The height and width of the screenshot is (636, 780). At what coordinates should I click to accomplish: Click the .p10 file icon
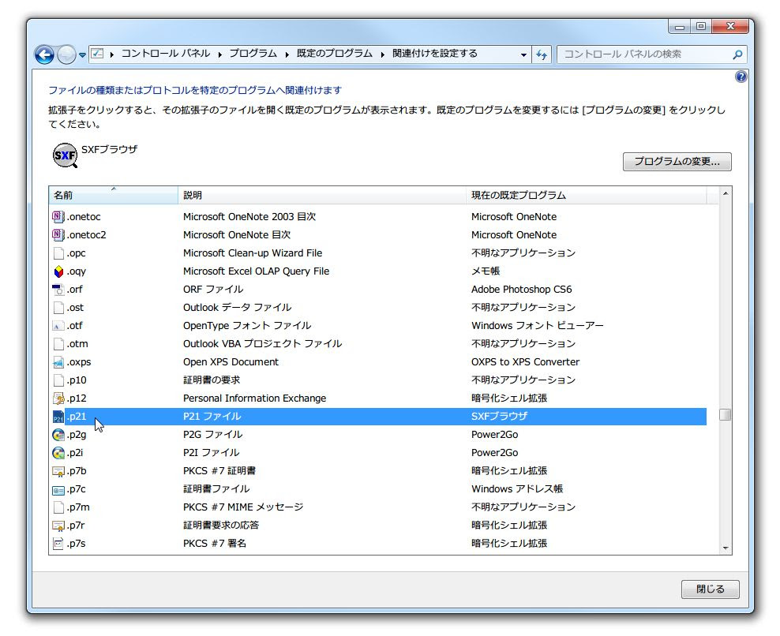pos(58,380)
